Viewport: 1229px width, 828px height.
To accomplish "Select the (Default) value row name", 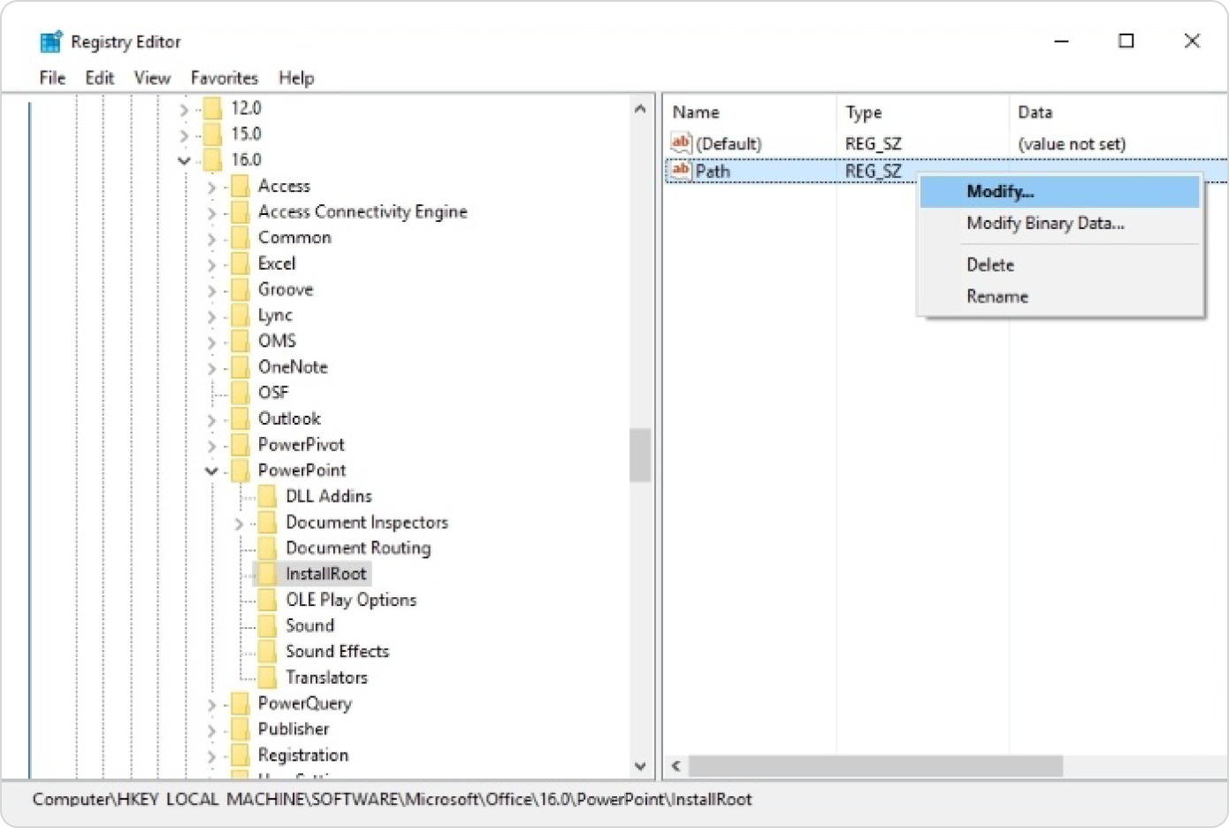I will point(729,143).
